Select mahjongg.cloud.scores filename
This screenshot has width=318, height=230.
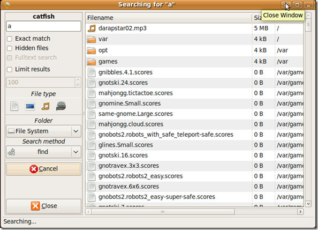click(x=131, y=124)
